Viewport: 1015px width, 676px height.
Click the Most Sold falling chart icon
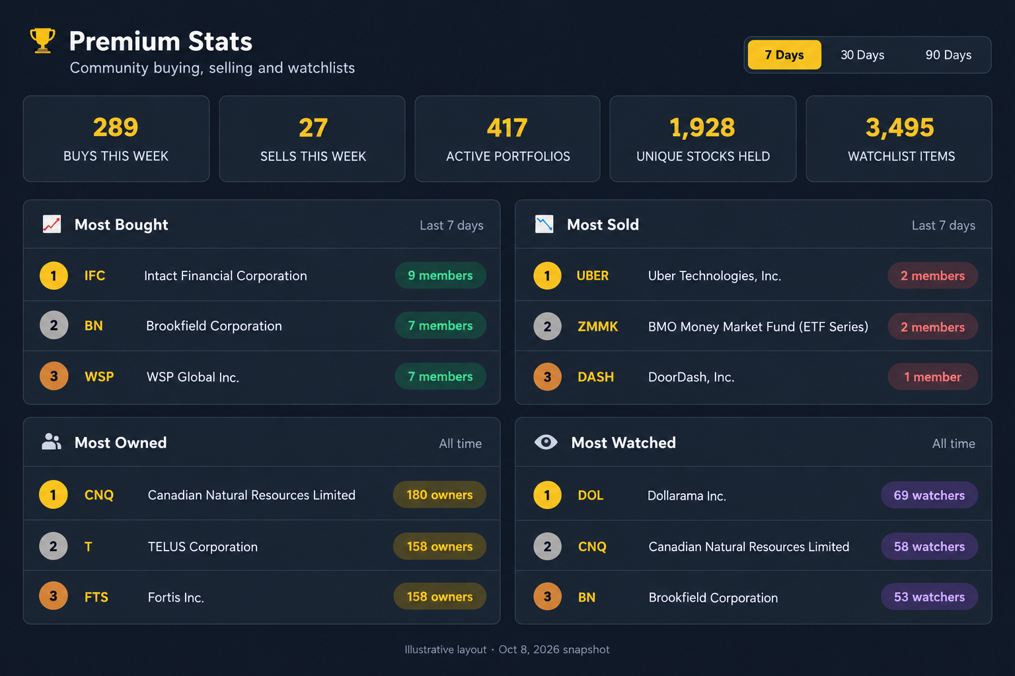coord(544,224)
